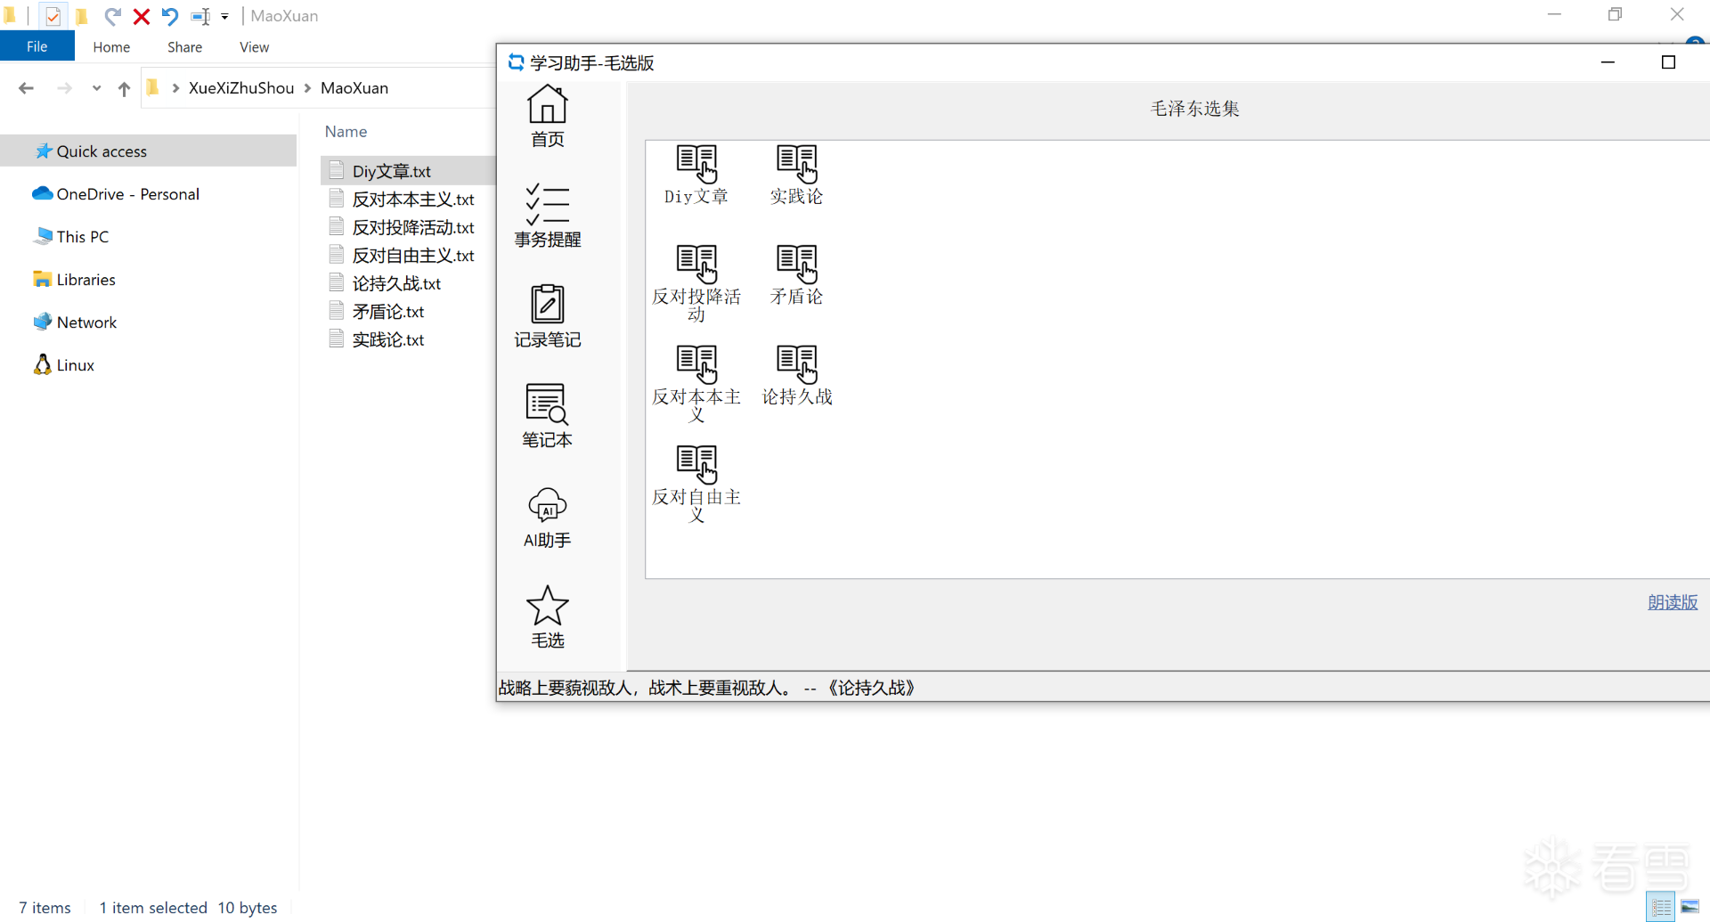This screenshot has width=1710, height=922.
Task: Switch to the Home ribbon tab
Action: [111, 47]
